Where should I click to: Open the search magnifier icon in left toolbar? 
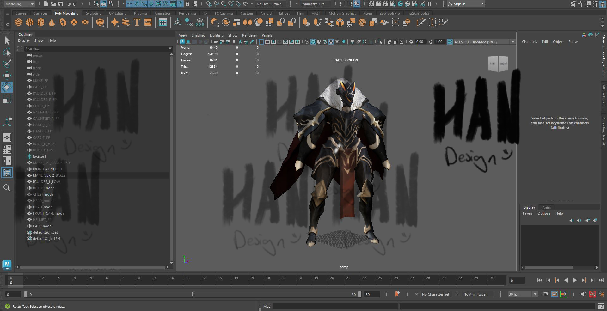click(x=7, y=188)
